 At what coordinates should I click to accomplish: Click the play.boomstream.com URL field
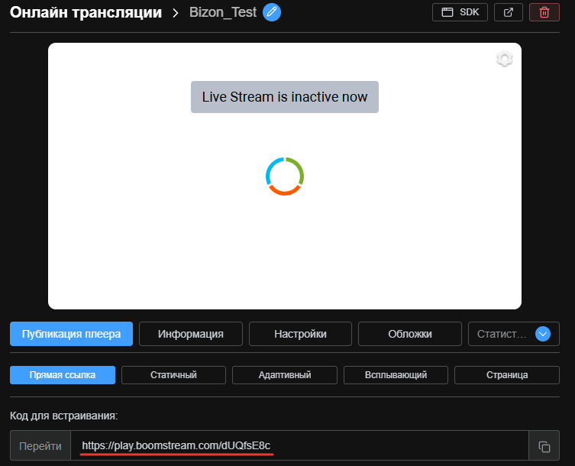299,446
